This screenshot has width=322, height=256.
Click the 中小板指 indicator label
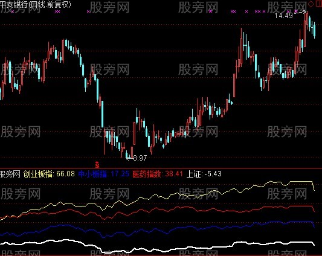point(92,174)
